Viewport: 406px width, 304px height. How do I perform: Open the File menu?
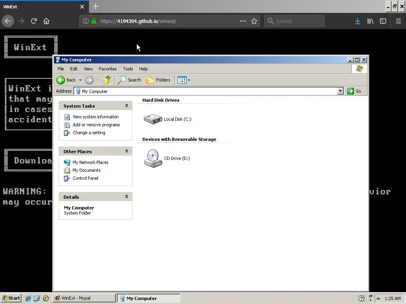pos(61,69)
